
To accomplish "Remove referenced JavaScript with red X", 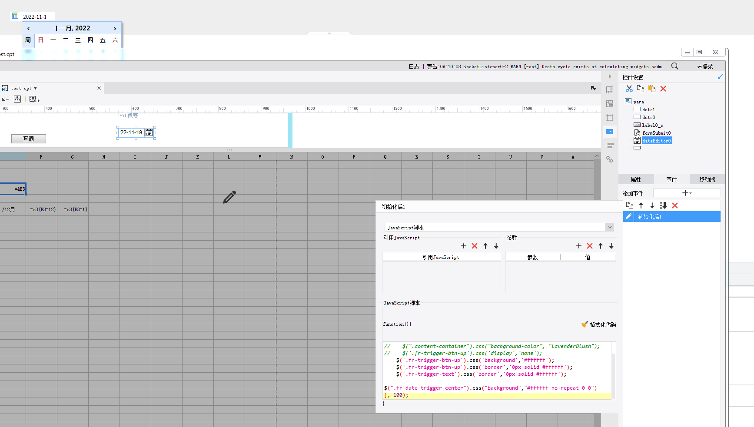I will pyautogui.click(x=475, y=246).
